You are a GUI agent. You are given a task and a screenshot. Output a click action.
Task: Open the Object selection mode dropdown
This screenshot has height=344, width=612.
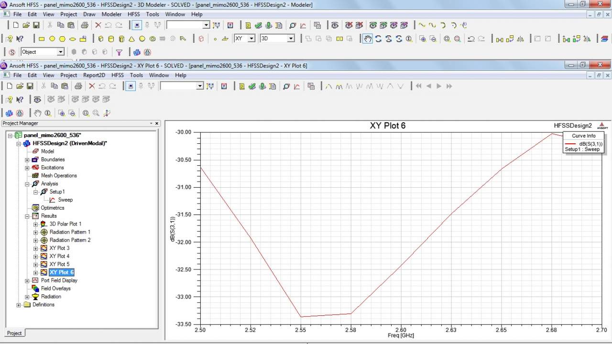[61, 52]
